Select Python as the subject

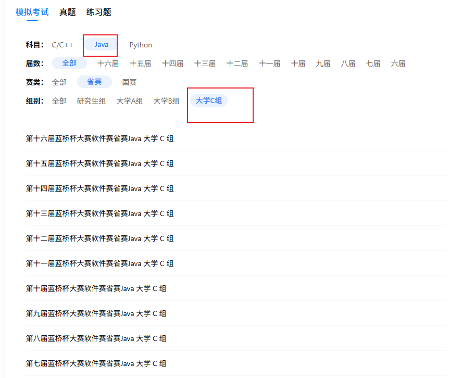tap(141, 45)
